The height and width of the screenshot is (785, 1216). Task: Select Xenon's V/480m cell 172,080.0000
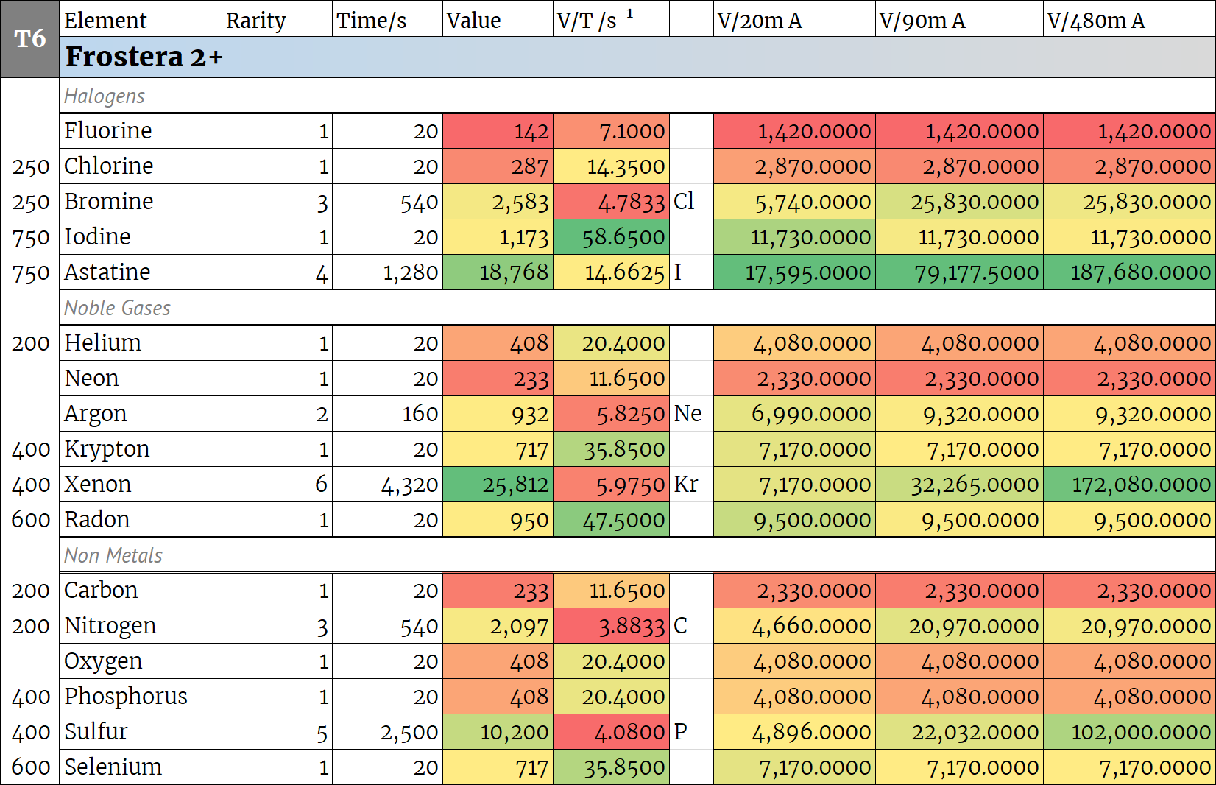[x=1129, y=485]
